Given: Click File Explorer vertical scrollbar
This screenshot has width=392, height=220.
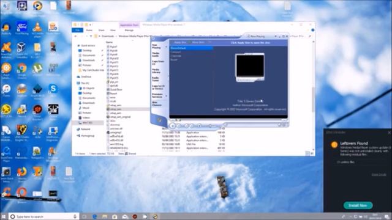Looking at the screenshot, I should (x=313, y=100).
